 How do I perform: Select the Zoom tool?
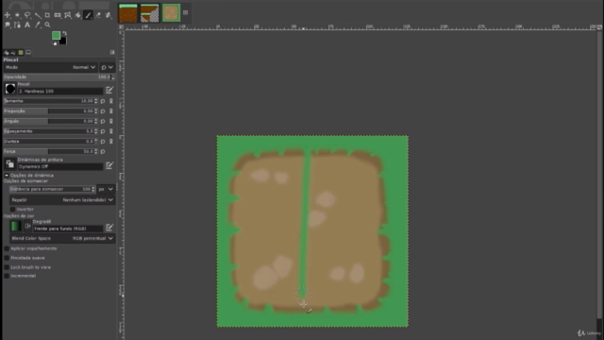47,25
